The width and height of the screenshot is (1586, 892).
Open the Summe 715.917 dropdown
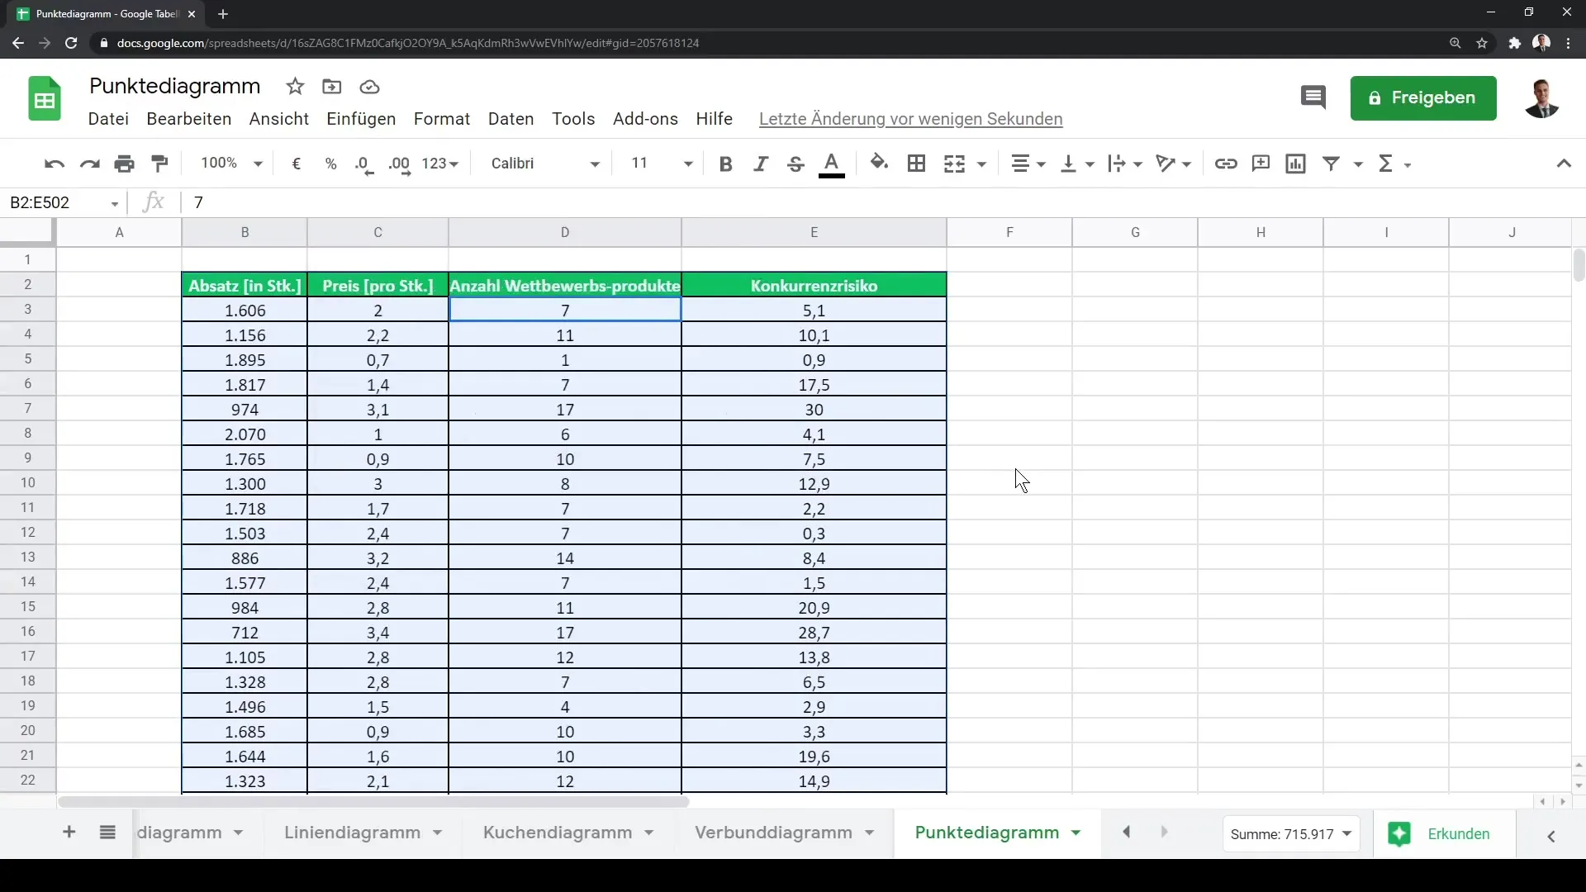pos(1290,834)
